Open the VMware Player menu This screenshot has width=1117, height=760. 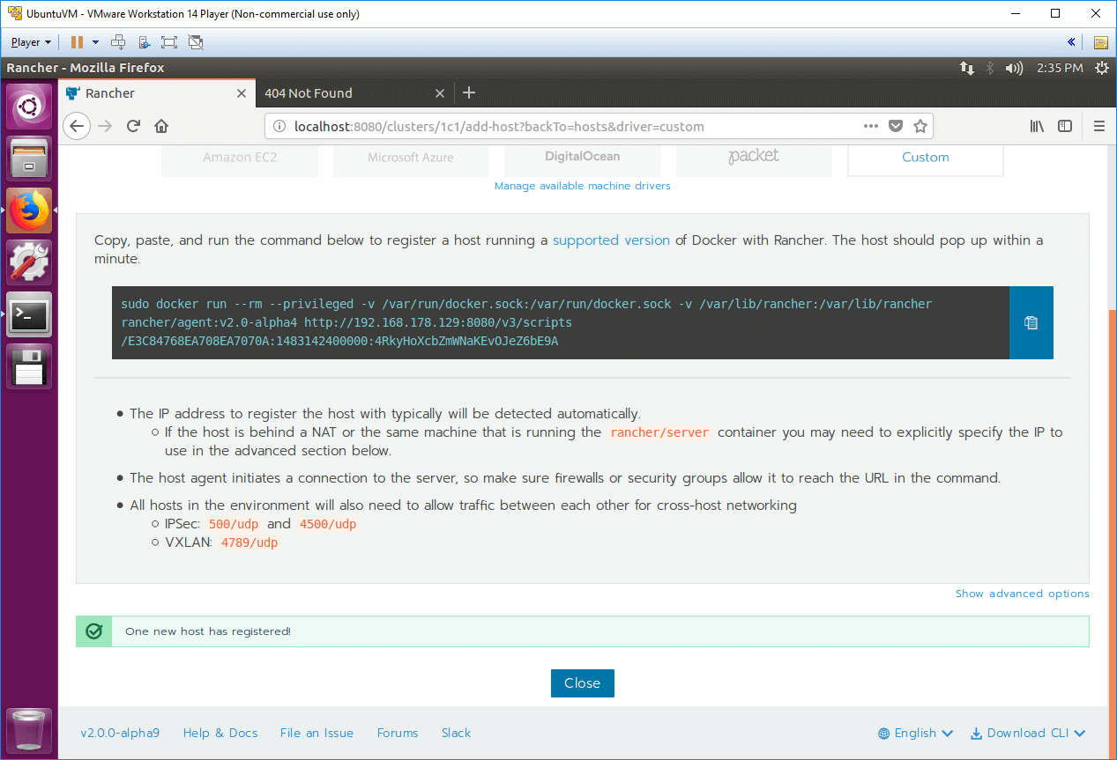point(31,41)
